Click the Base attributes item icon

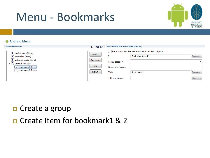(110, 51)
